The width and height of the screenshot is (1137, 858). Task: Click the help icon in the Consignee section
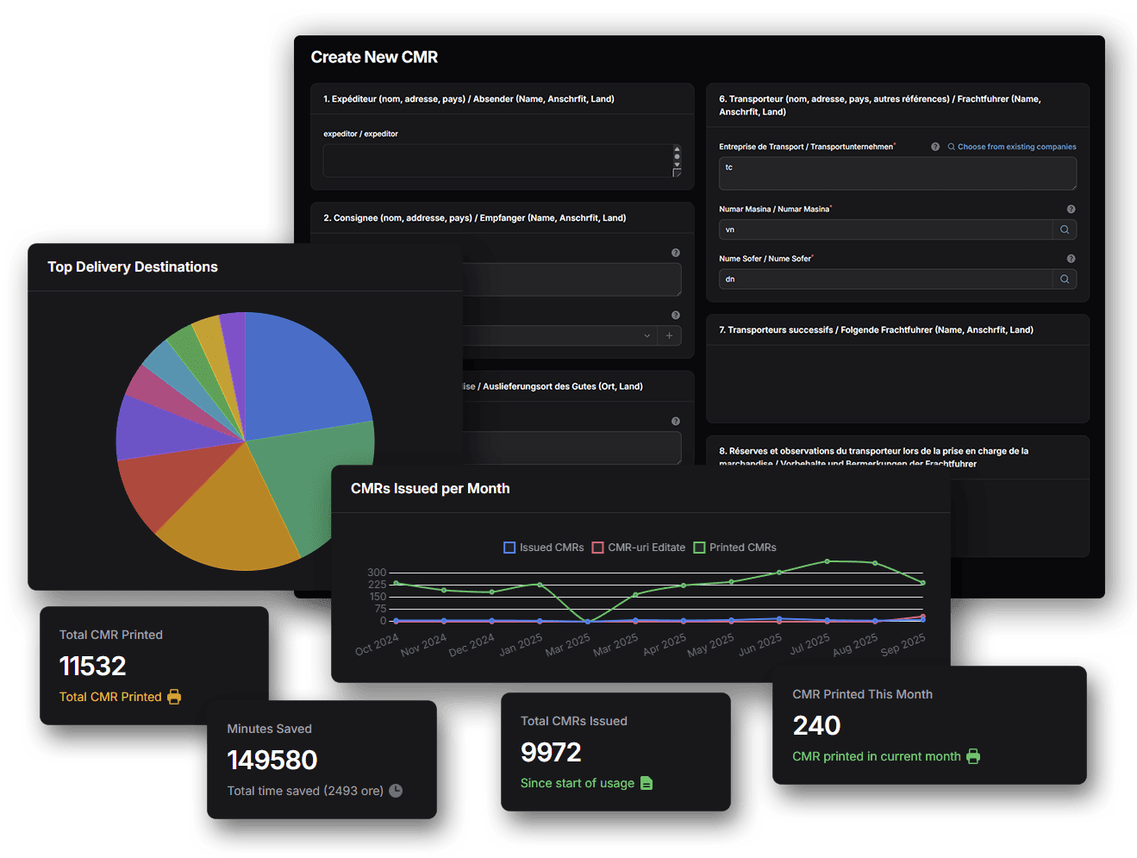pyautogui.click(x=675, y=252)
